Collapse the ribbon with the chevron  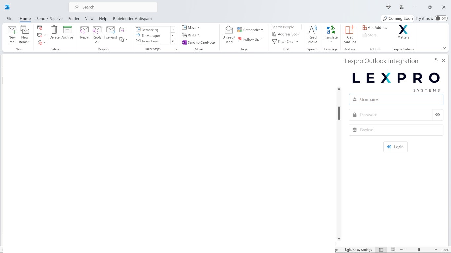pos(444,48)
